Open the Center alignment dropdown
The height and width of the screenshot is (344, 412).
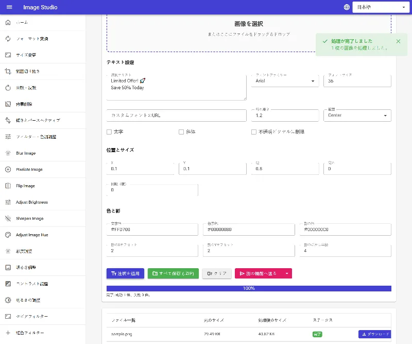357,116
